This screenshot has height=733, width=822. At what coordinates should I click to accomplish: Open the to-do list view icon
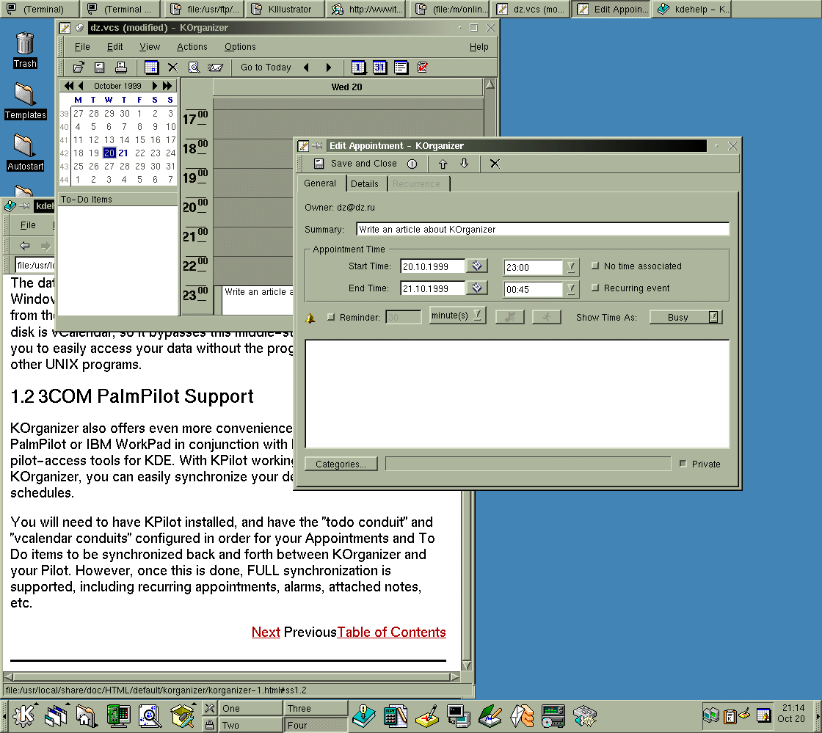(x=423, y=67)
